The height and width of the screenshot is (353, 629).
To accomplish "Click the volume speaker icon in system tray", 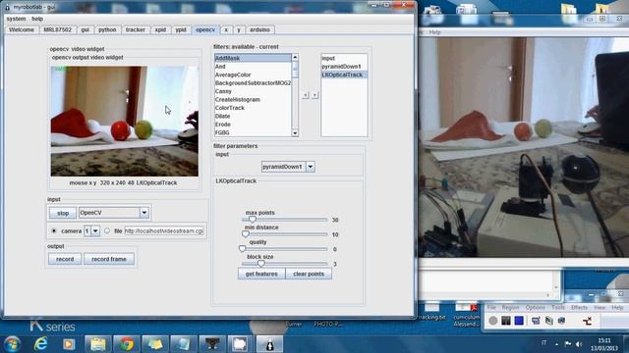I will coord(579,344).
